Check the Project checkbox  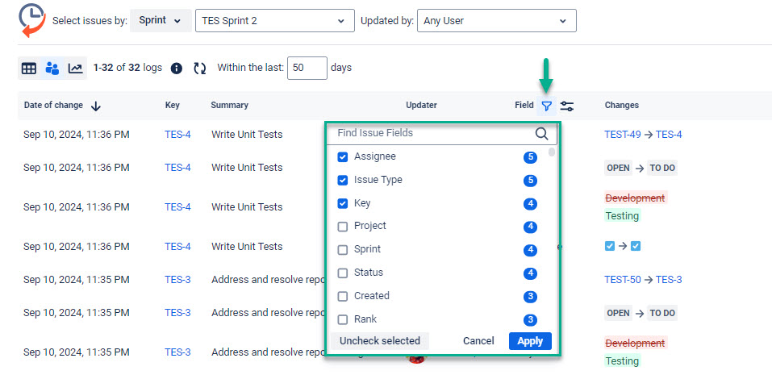tap(343, 227)
